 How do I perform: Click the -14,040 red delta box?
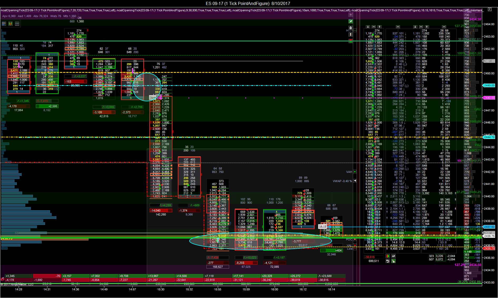[x=161, y=210]
